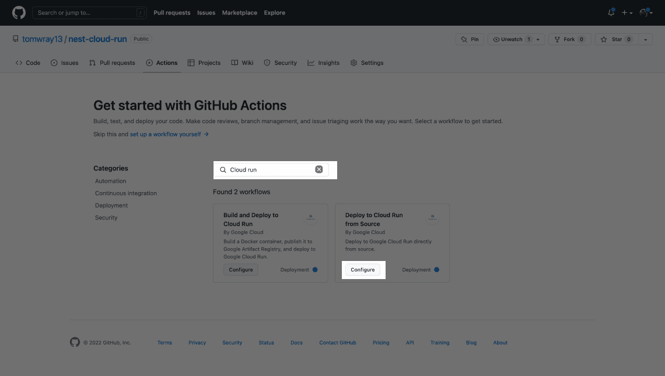Open the About footer link
The width and height of the screenshot is (665, 376).
[x=500, y=343]
